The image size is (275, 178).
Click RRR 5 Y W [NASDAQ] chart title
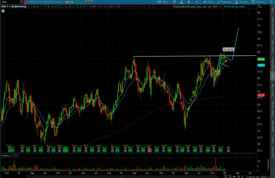click(x=14, y=7)
